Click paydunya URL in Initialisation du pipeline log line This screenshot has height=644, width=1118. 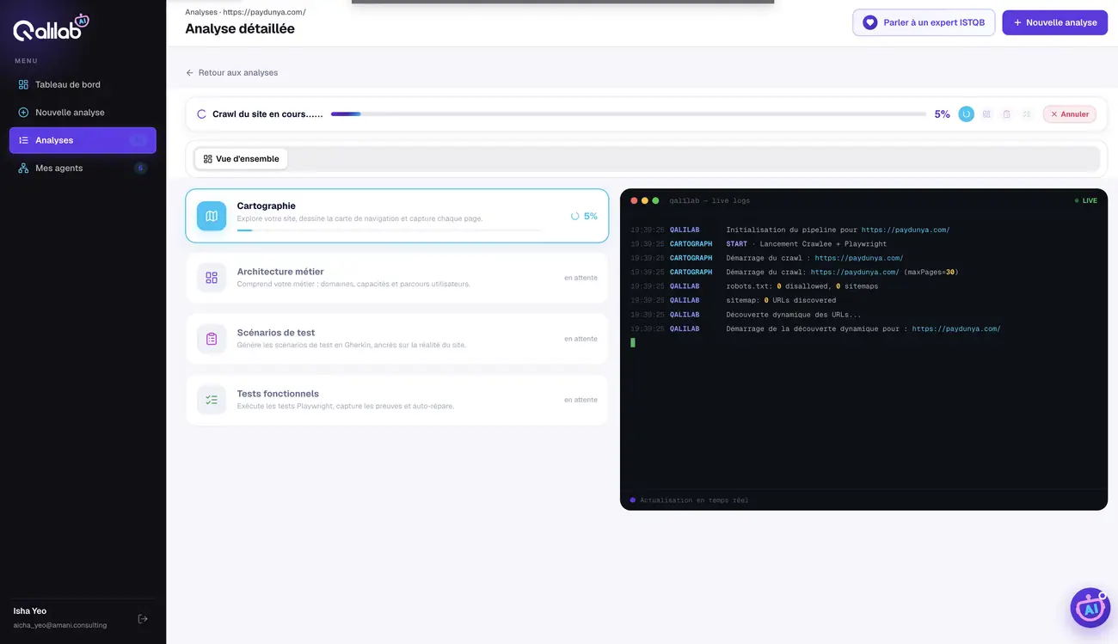pyautogui.click(x=906, y=230)
